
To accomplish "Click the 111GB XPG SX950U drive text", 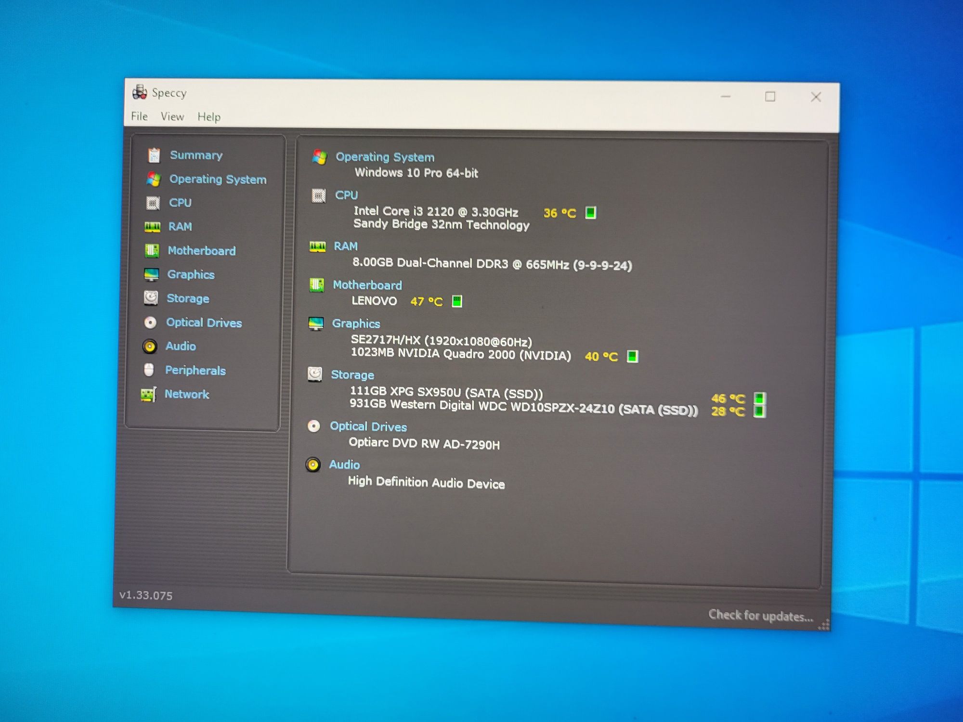I will point(446,392).
